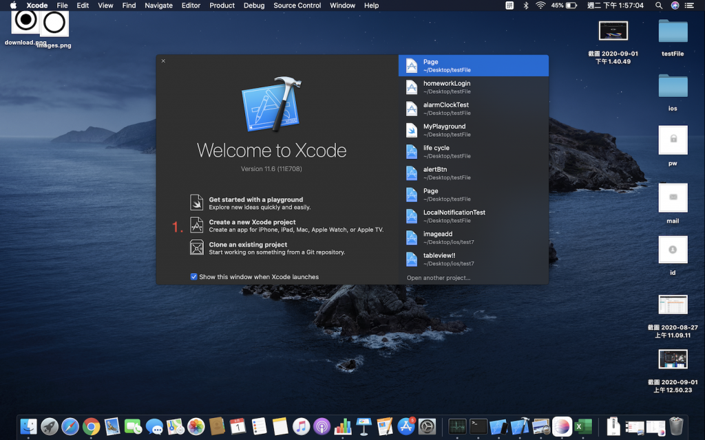Open Google Chrome from the Dock
The width and height of the screenshot is (705, 440).
click(92, 426)
